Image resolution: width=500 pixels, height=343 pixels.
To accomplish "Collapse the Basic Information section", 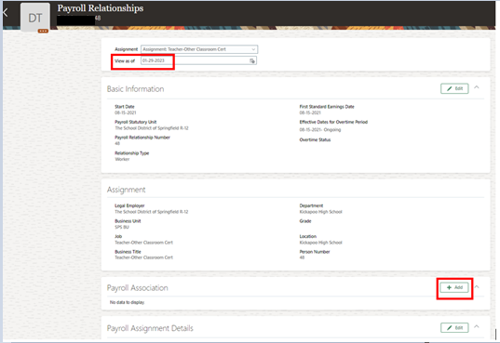I will point(477,87).
